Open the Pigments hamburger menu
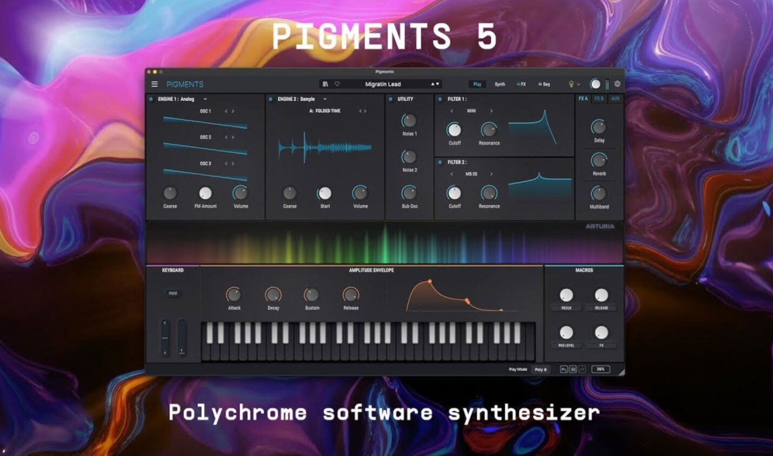Screen dimensions: 773x456 coord(154,84)
